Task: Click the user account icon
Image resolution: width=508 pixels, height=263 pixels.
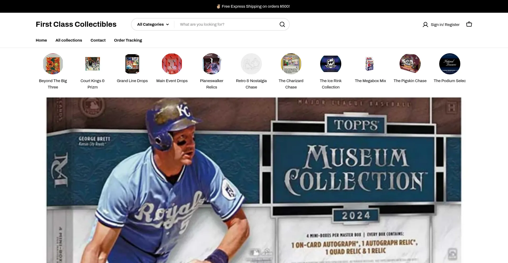Action: pos(425,25)
